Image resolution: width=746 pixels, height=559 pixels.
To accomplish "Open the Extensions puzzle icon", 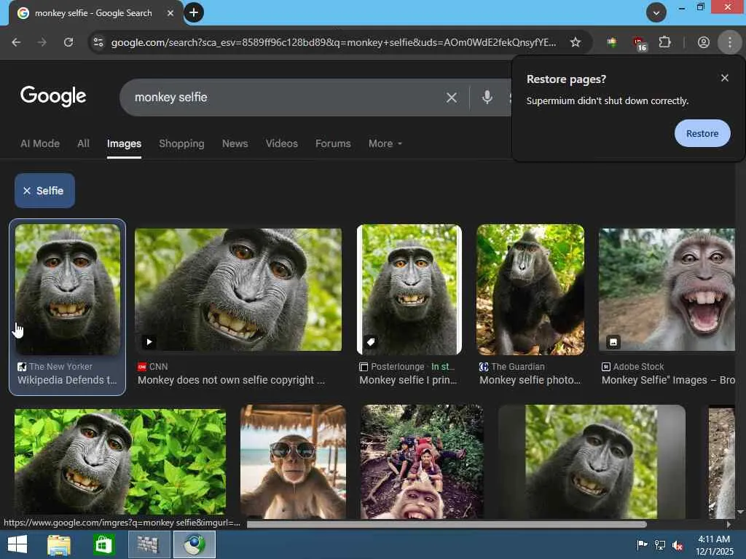I will pyautogui.click(x=664, y=42).
